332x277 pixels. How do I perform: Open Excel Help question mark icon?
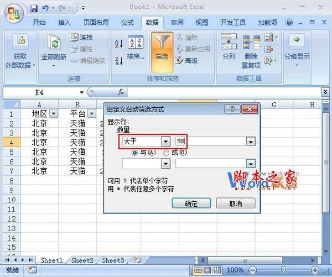[x=289, y=22]
